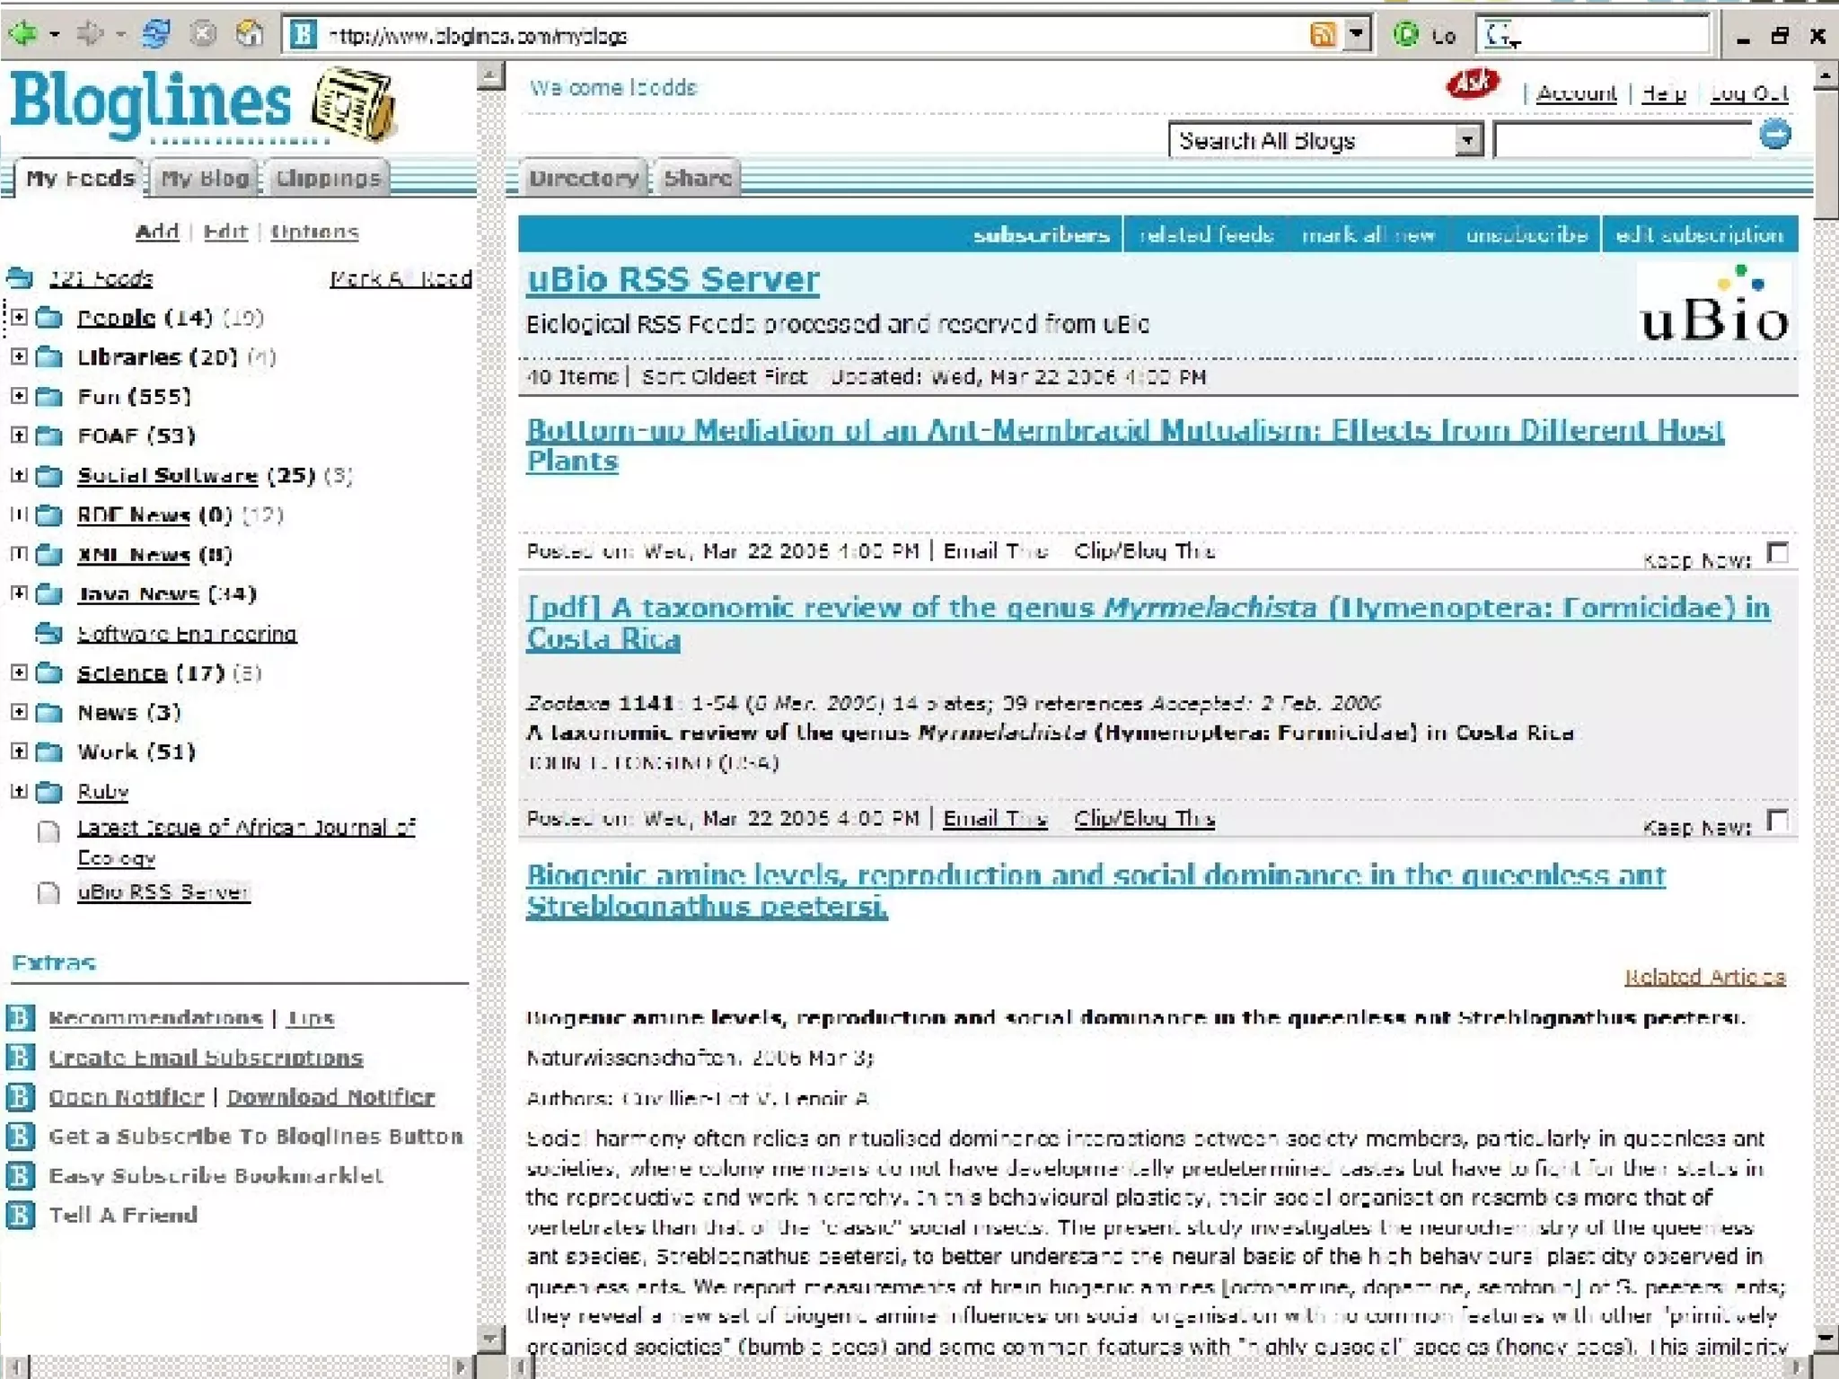Open the Directory tab

coord(583,178)
